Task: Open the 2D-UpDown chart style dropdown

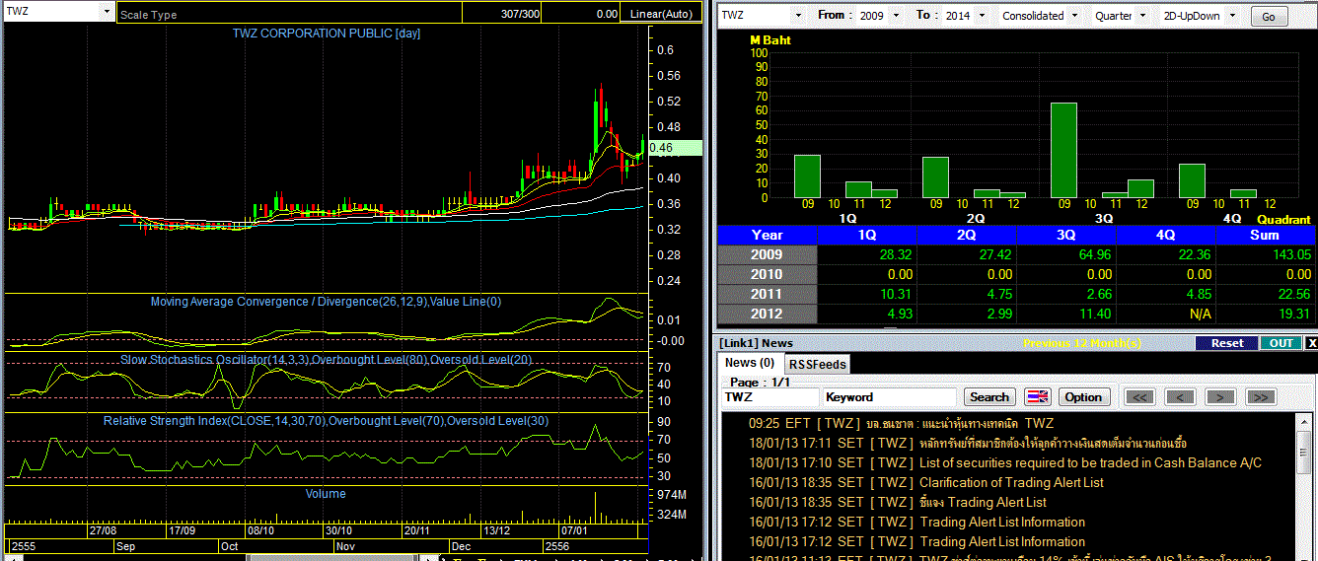Action: tap(1230, 16)
